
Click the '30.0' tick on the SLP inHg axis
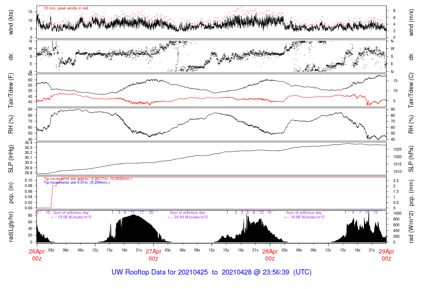[x=29, y=163]
